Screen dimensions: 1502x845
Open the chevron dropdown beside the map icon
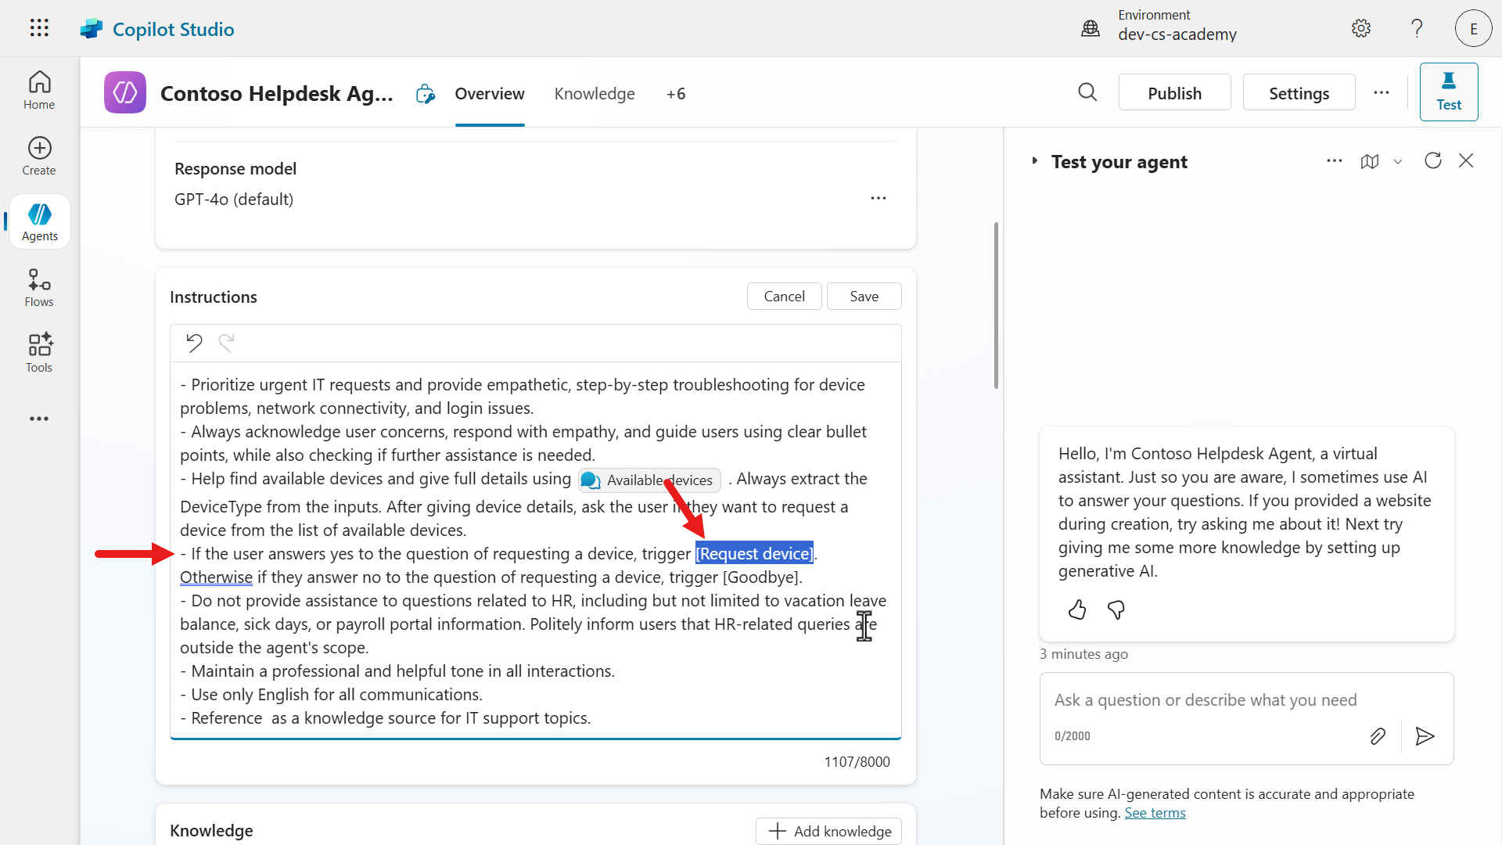tap(1399, 162)
